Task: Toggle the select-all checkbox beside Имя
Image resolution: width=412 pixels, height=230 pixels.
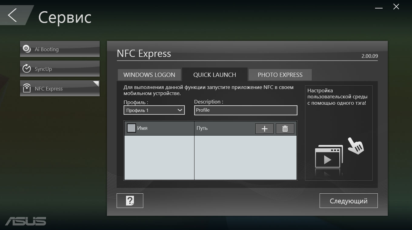Action: point(131,128)
